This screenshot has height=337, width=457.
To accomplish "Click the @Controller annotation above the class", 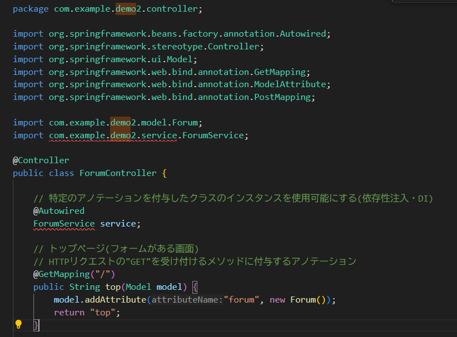I will [x=41, y=160].
